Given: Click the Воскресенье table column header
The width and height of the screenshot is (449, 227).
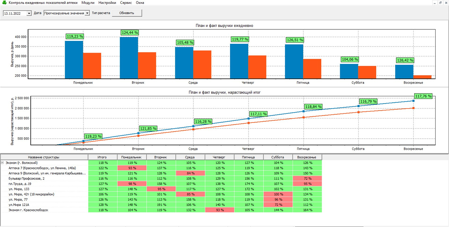Looking at the screenshot, I should click(307, 157).
